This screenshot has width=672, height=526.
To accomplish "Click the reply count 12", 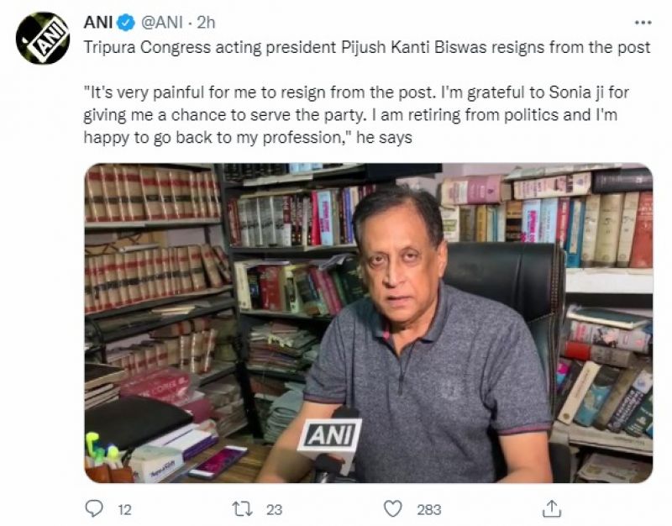I will pos(125,509).
